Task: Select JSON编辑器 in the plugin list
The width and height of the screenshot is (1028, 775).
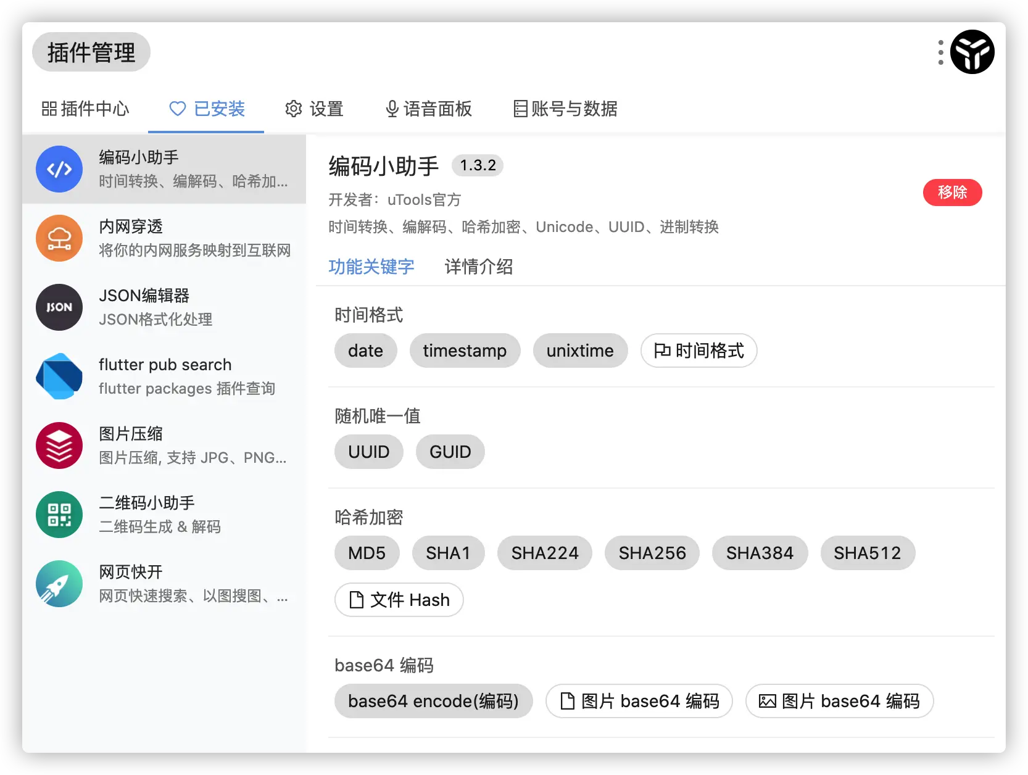Action: point(164,307)
